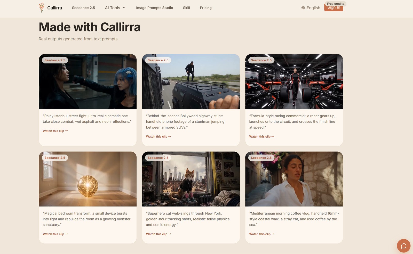Click the "Superhero cat web-slings" prompt text
The width and height of the screenshot is (413, 254).
tap(188, 219)
